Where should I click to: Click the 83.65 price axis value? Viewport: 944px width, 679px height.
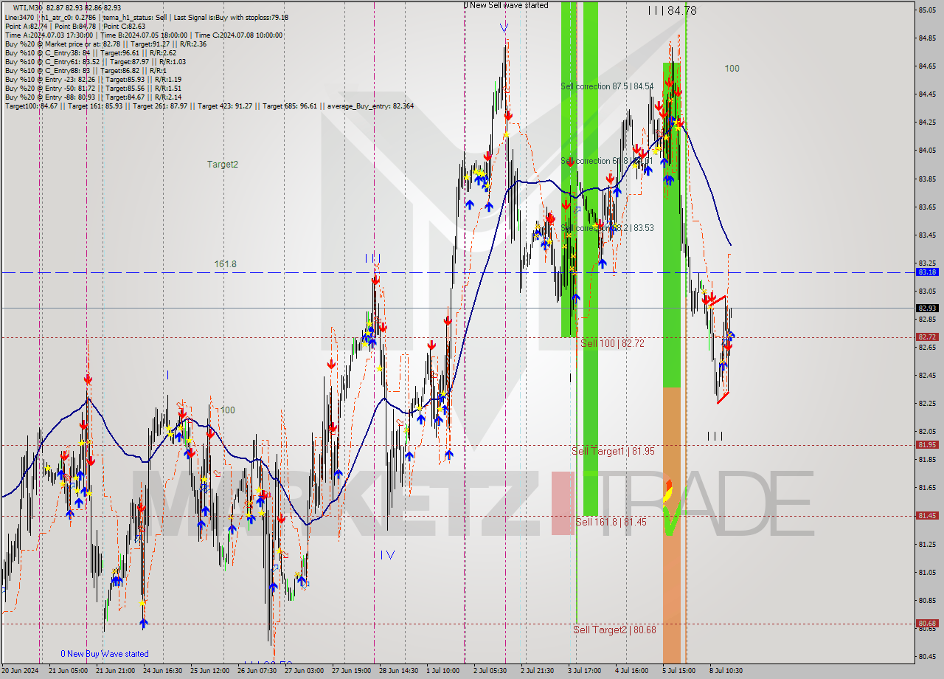(926, 207)
